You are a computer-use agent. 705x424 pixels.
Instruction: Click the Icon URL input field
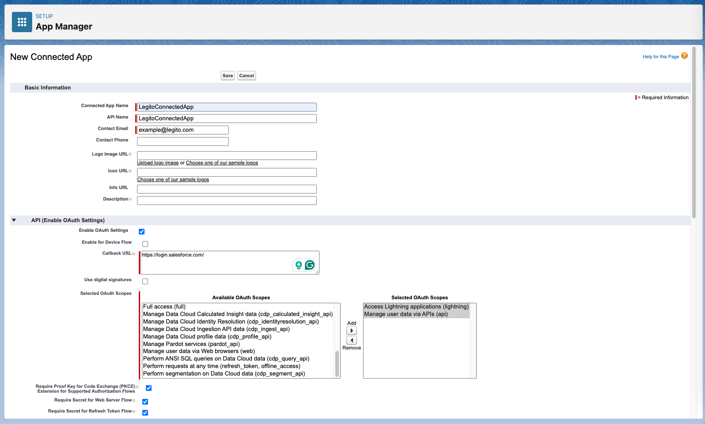(227, 172)
